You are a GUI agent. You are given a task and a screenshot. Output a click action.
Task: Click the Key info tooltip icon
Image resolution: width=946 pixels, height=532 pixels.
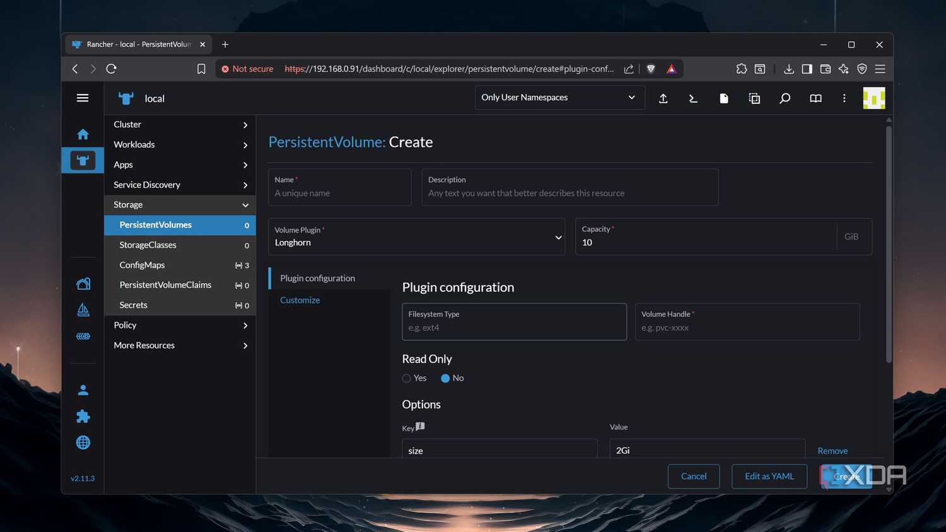(x=421, y=426)
